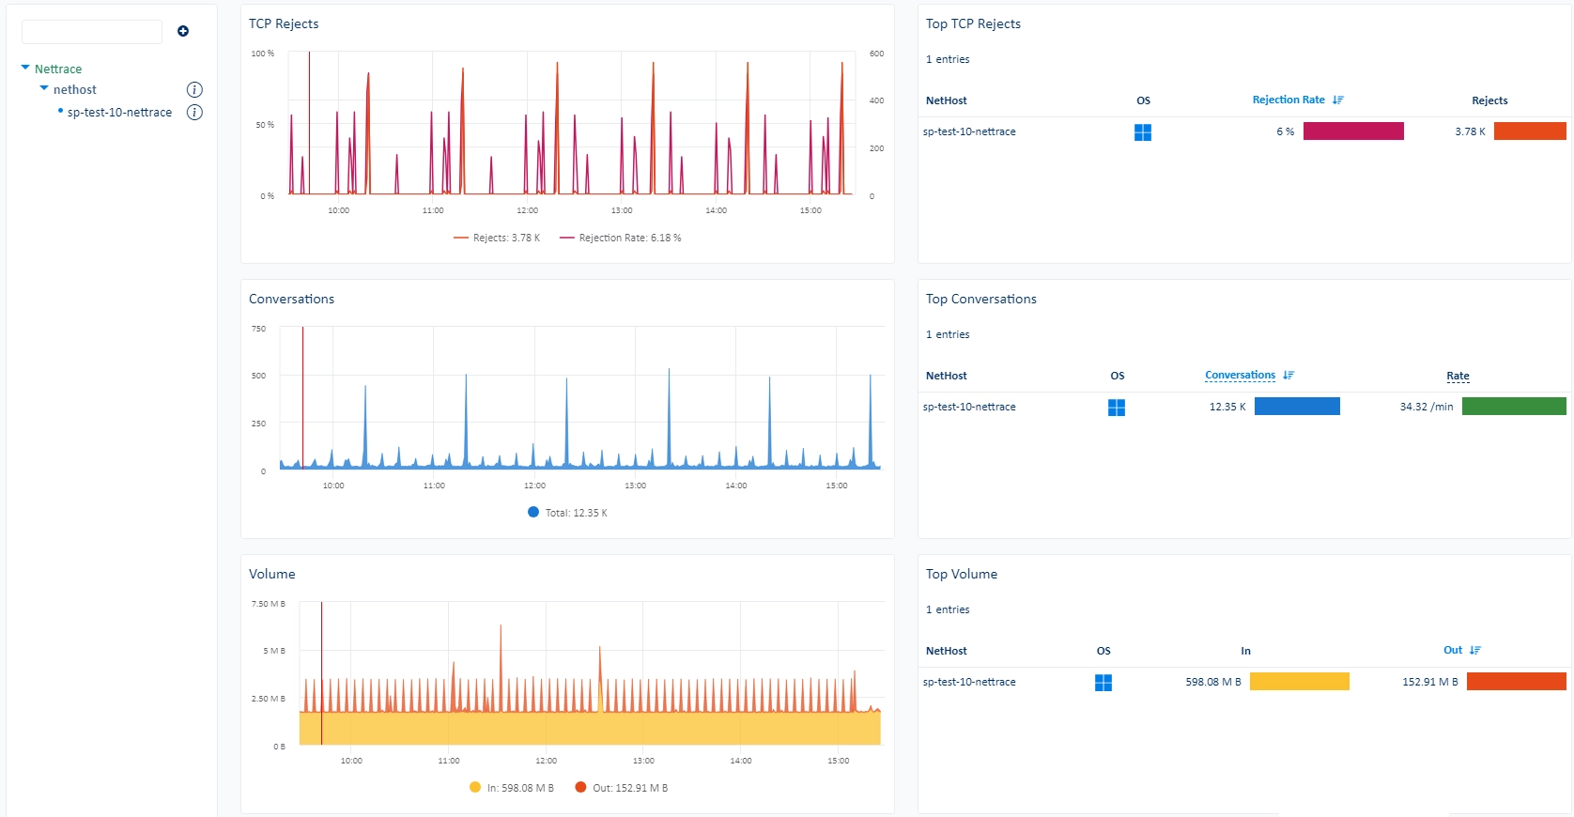The width and height of the screenshot is (1574, 817).
Task: Click the Windows OS icon in Top Conversations
Action: [1117, 408]
